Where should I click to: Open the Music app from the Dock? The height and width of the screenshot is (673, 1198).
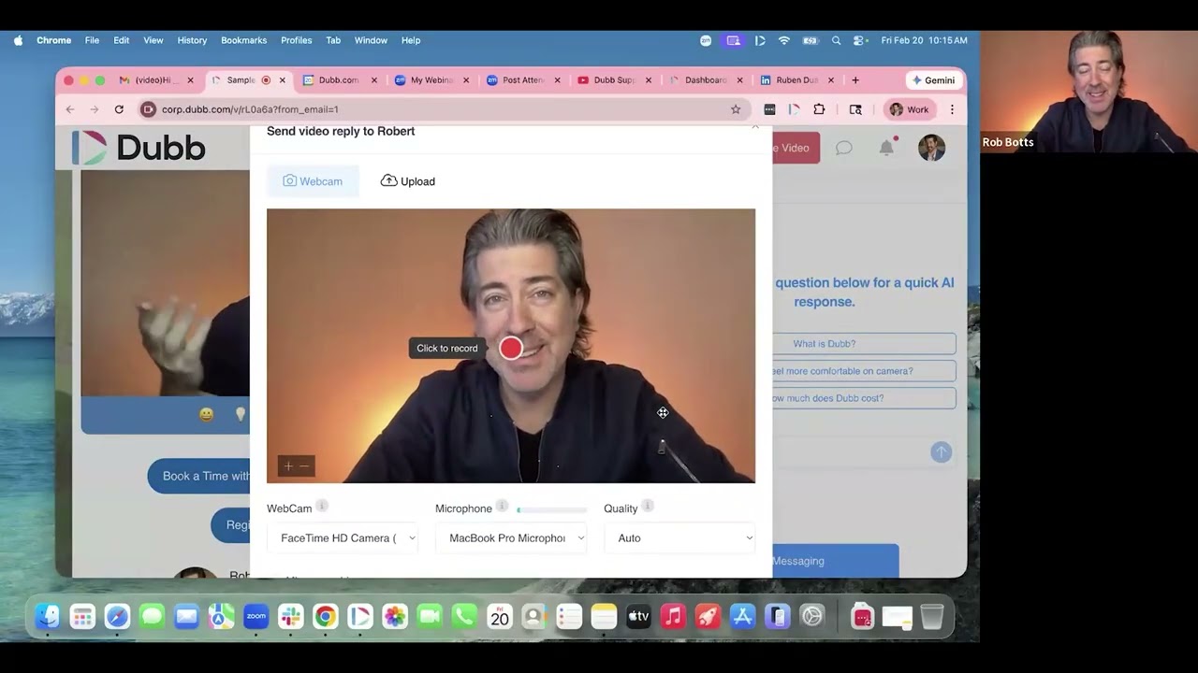pos(673,616)
